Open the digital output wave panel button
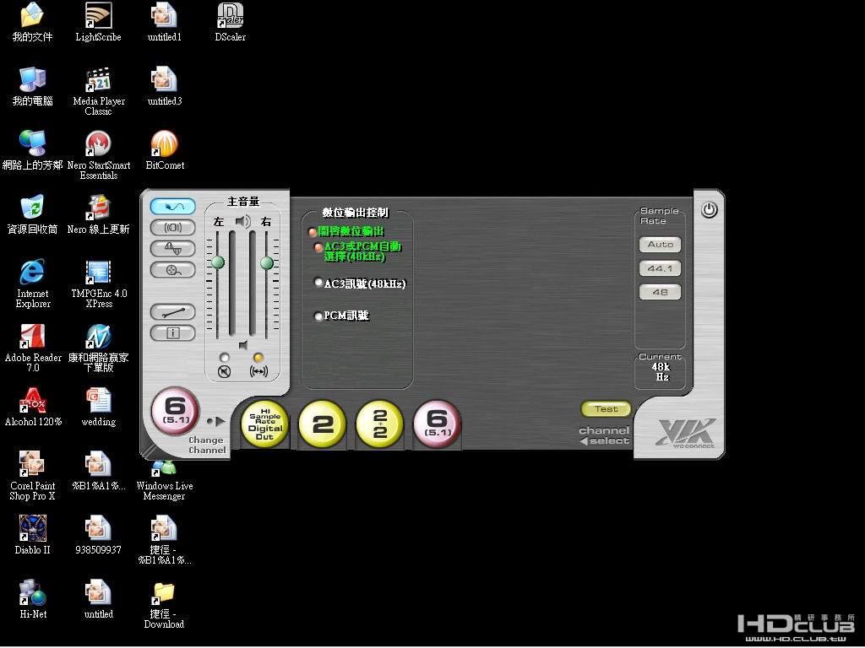 [x=172, y=207]
